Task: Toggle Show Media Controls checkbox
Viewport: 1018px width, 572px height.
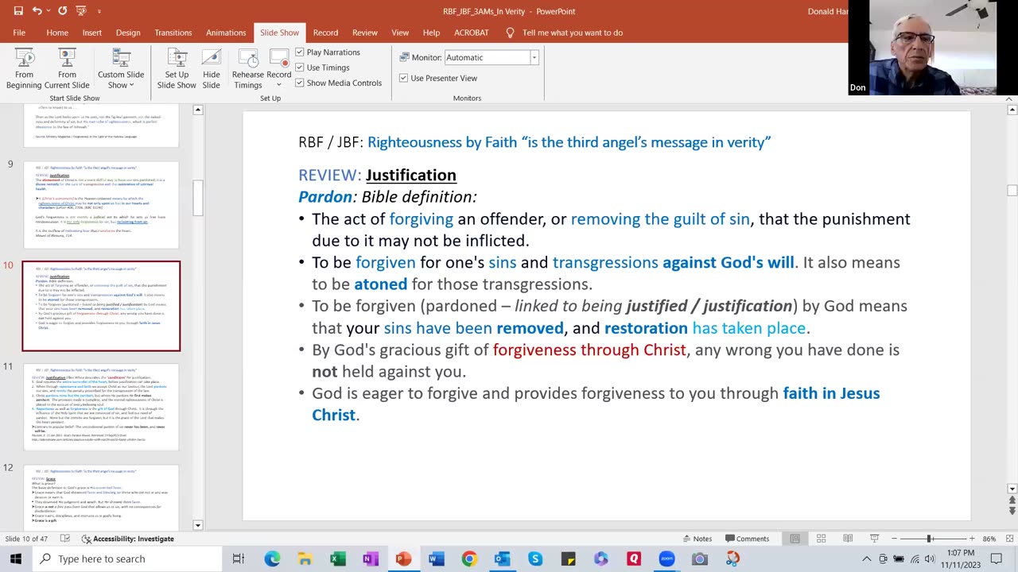Action: (300, 83)
